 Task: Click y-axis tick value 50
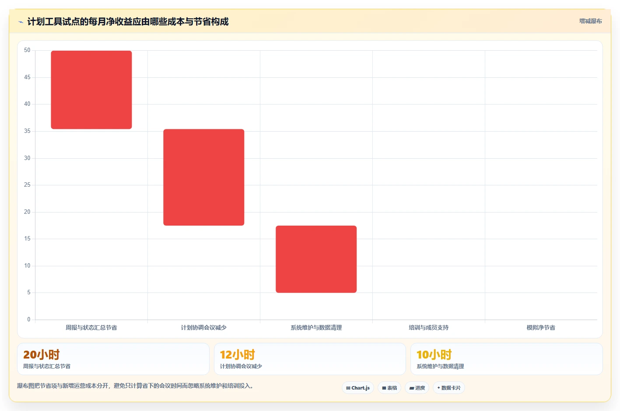coord(27,50)
